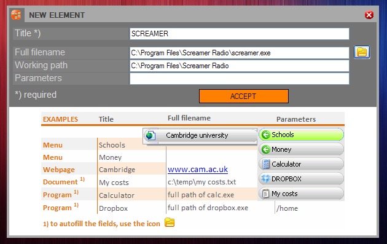Click the Title column header in examples

point(106,119)
